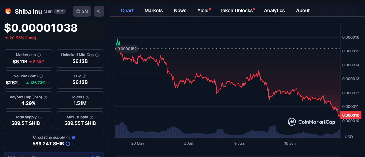This screenshot has width=365, height=157.
Task: Click the Shiba Inu coin name heading
Action: pyautogui.click(x=28, y=11)
